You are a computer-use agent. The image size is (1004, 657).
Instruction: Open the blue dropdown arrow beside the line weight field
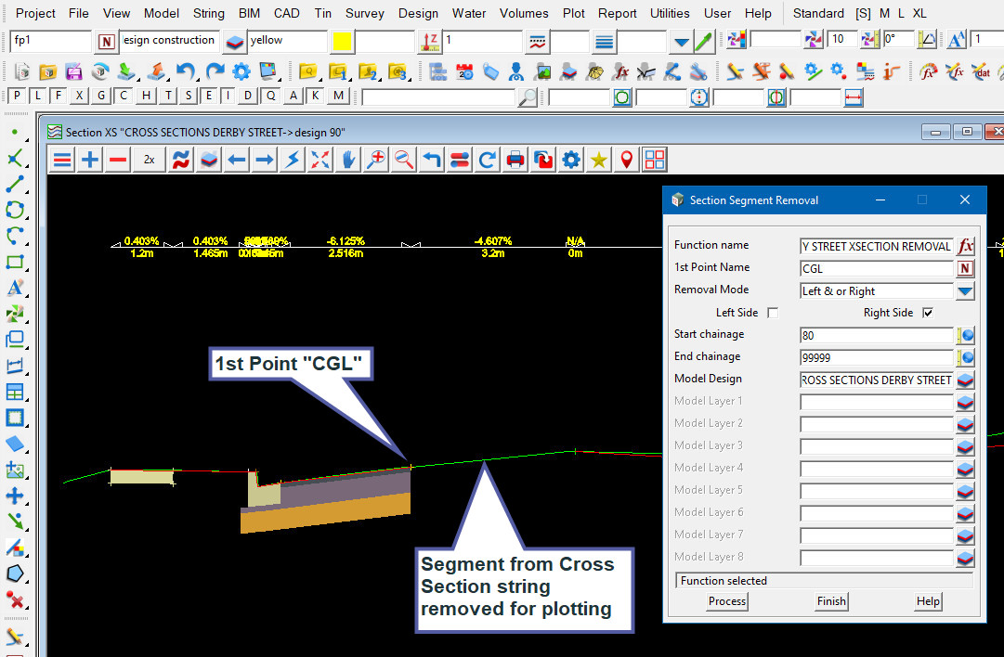coord(681,41)
